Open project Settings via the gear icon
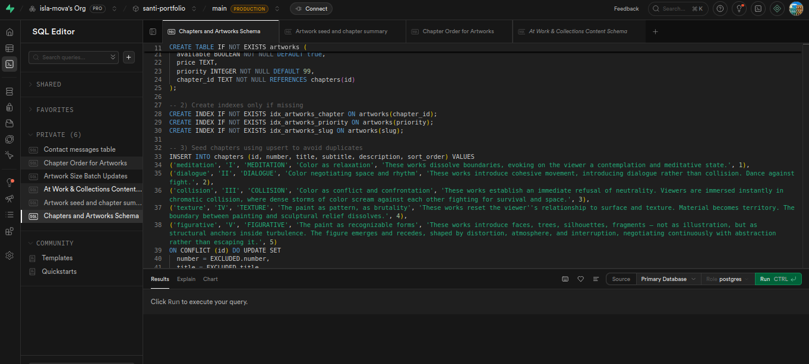Image resolution: width=809 pixels, height=364 pixels. point(9,255)
